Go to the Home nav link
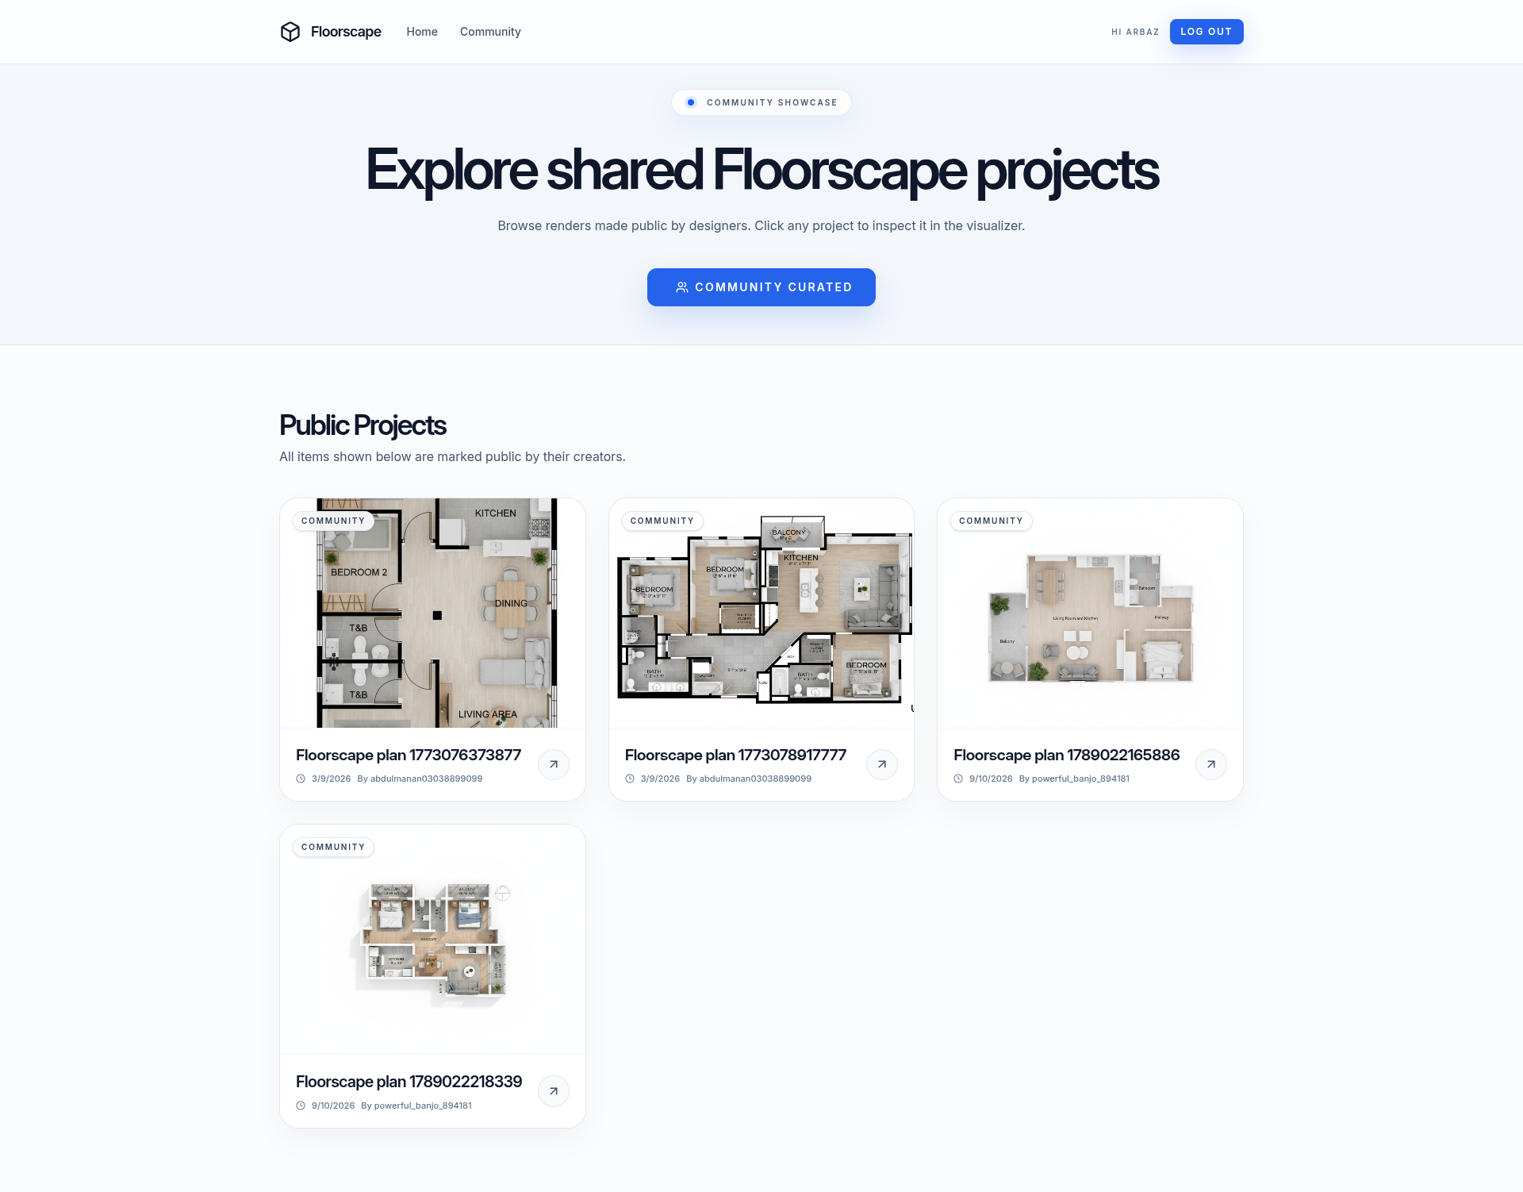 click(x=422, y=32)
